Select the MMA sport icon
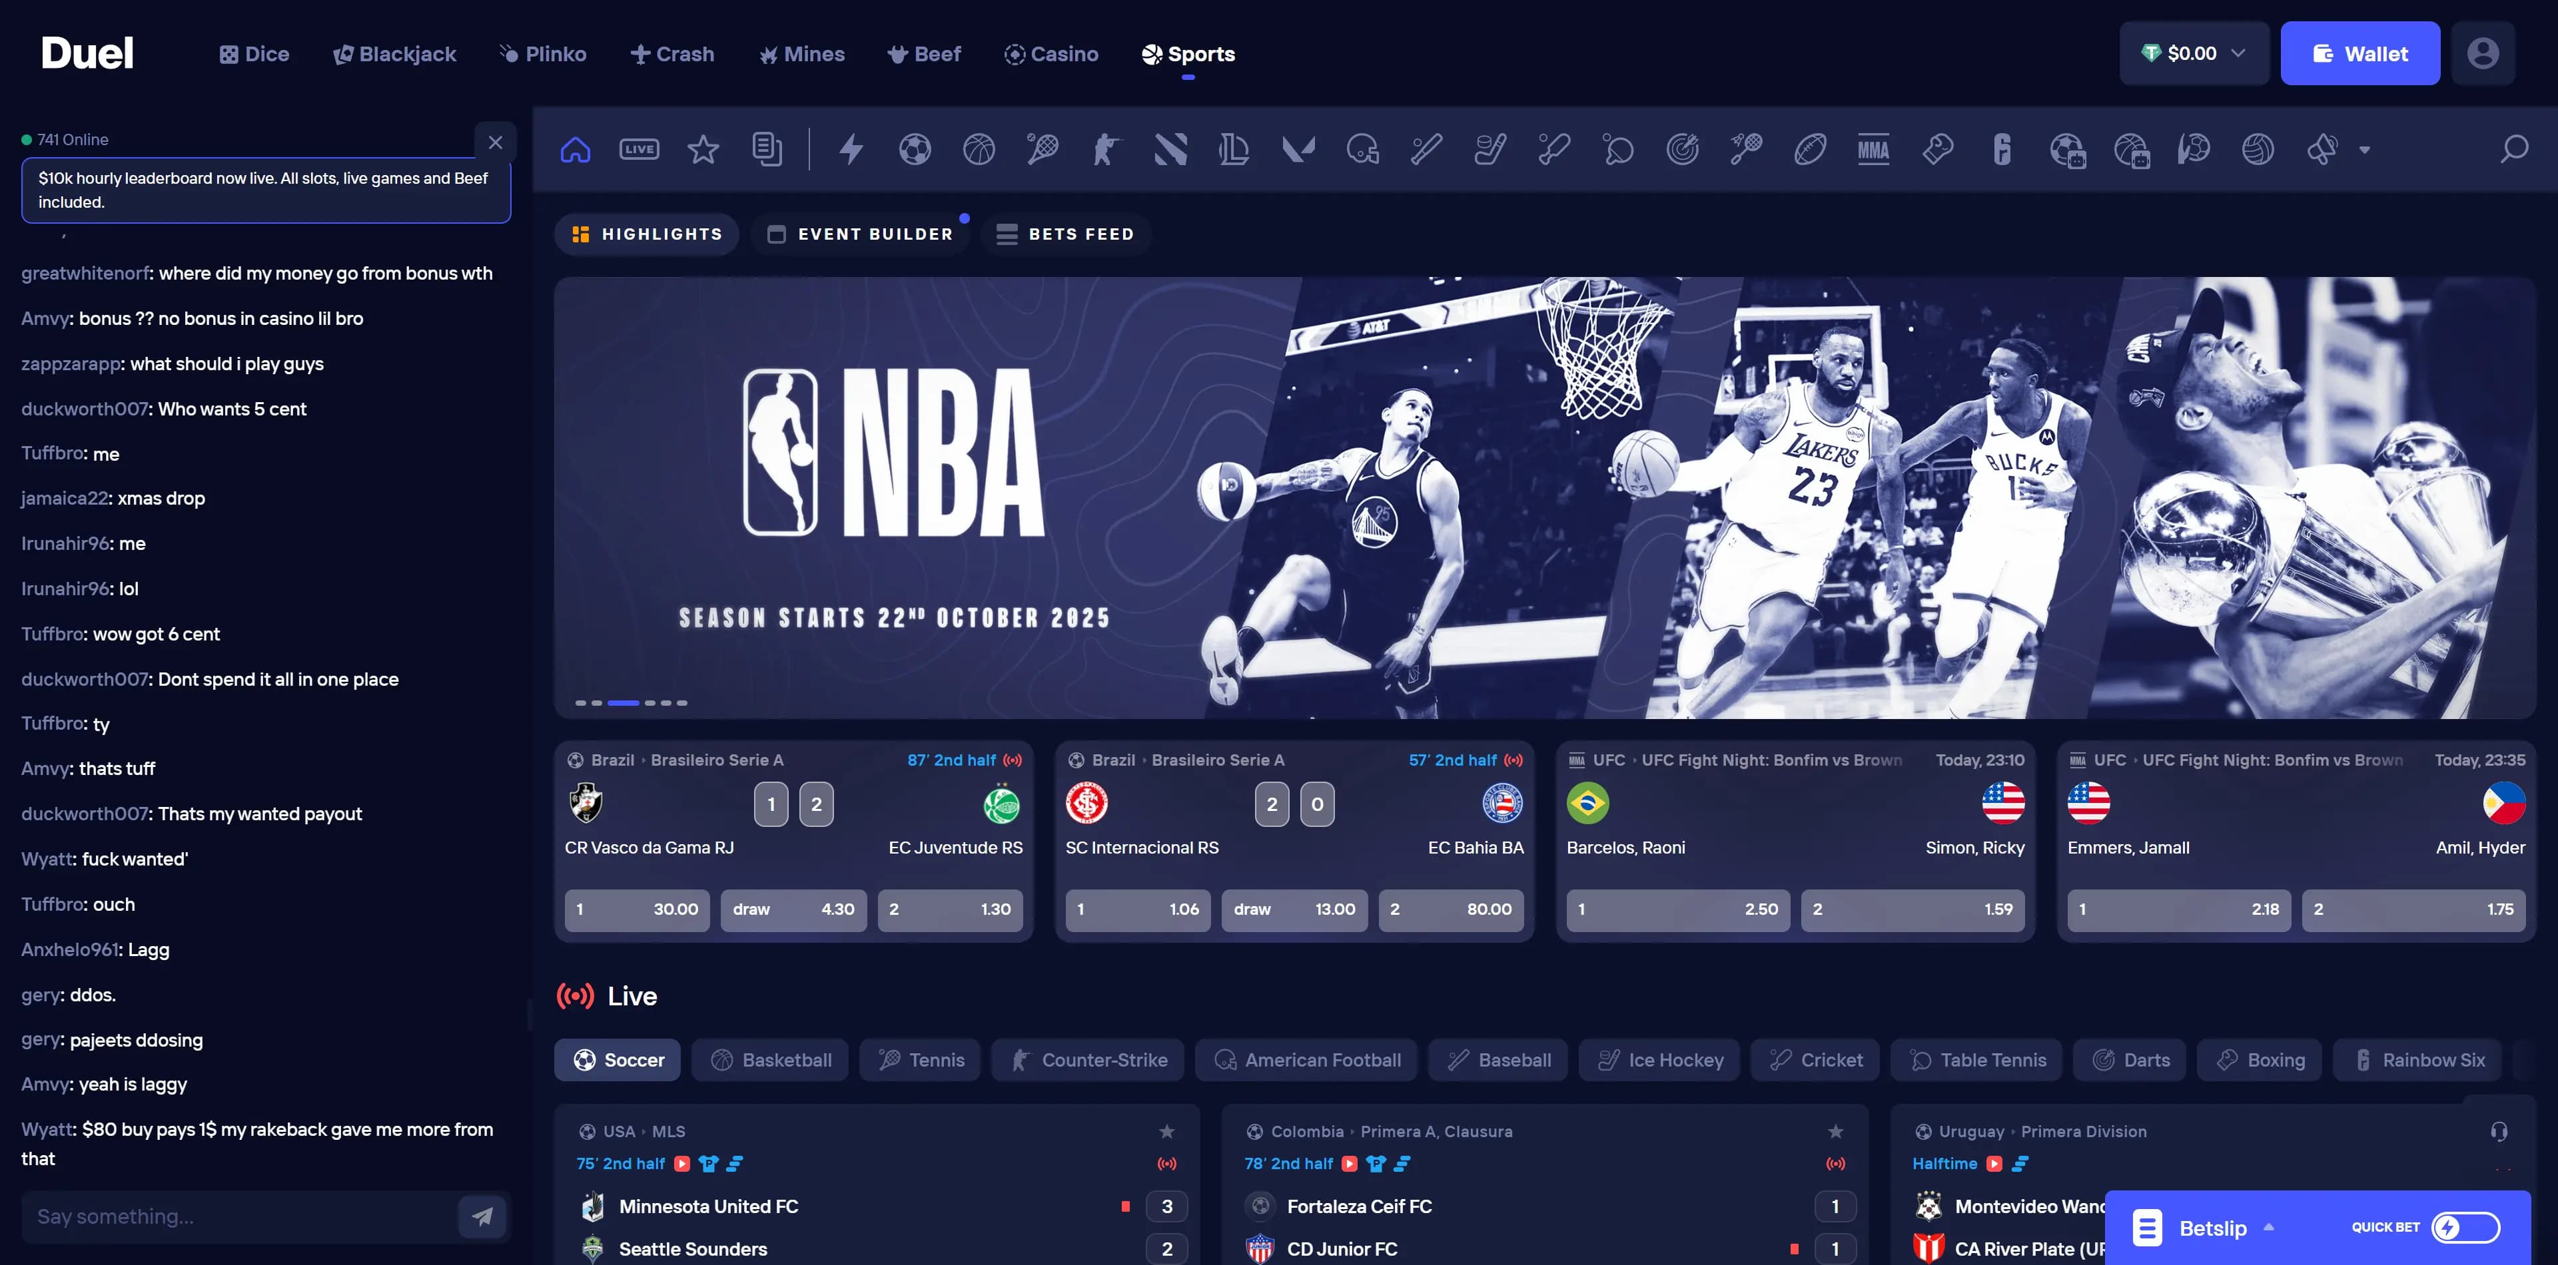The image size is (2558, 1265). click(x=1873, y=150)
